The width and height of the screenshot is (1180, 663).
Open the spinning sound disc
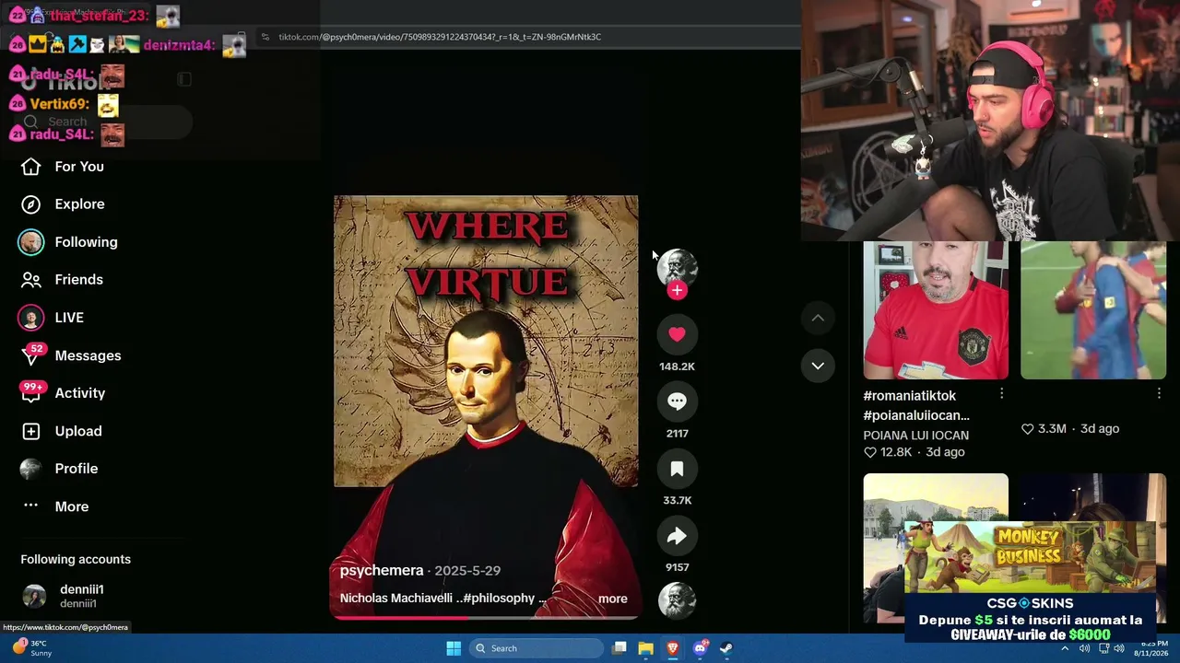point(677,600)
